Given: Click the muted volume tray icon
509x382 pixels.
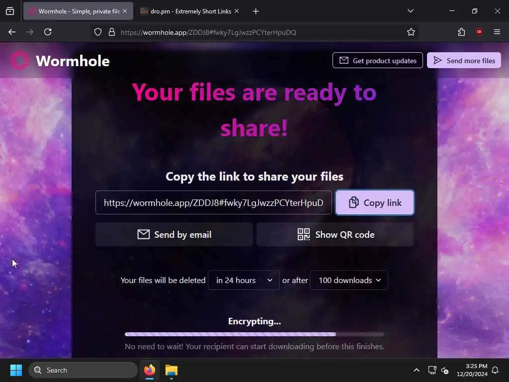Looking at the screenshot, I should coord(445,370).
